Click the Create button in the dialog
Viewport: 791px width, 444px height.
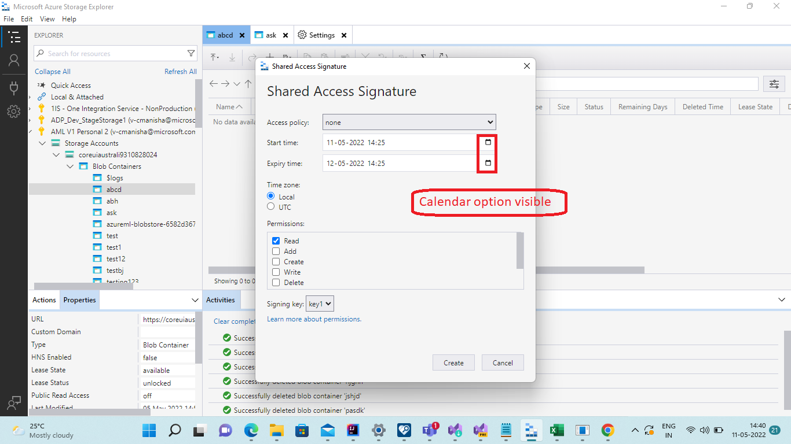click(453, 362)
